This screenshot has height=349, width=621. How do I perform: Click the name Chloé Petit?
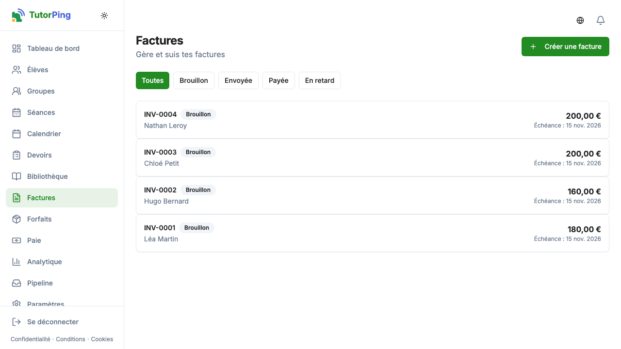[162, 163]
